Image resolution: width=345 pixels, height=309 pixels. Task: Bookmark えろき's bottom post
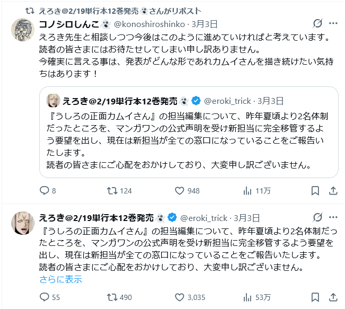coord(315,297)
